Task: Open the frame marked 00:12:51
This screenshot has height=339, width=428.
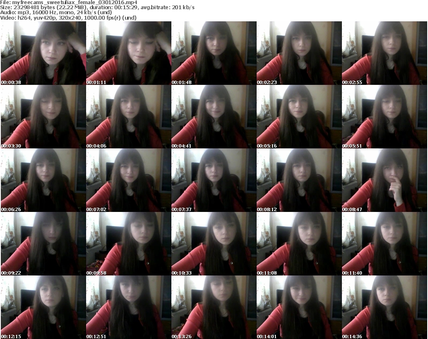Action: coord(129,307)
